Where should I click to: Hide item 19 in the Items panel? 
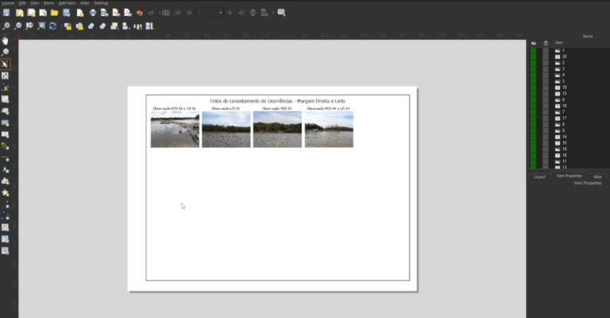pyautogui.click(x=534, y=87)
